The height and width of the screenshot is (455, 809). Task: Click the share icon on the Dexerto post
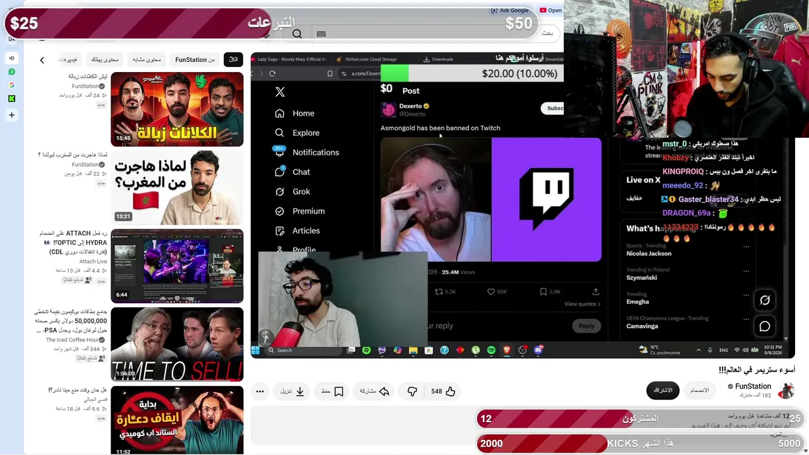[595, 291]
